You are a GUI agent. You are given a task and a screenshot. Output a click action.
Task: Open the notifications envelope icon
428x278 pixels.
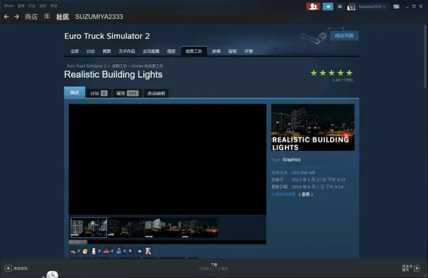click(328, 6)
